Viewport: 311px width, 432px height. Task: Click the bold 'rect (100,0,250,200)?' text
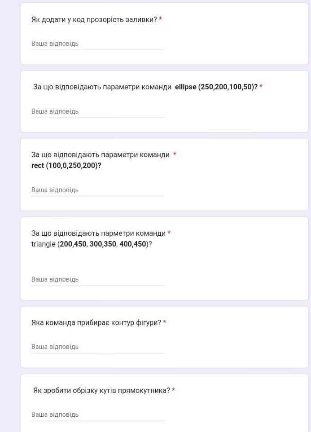(66, 166)
